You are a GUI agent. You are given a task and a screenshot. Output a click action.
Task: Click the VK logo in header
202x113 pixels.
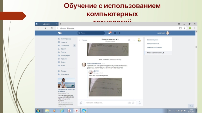point(60,33)
